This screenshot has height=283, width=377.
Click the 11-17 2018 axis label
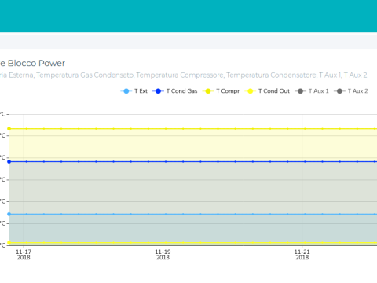point(24,255)
